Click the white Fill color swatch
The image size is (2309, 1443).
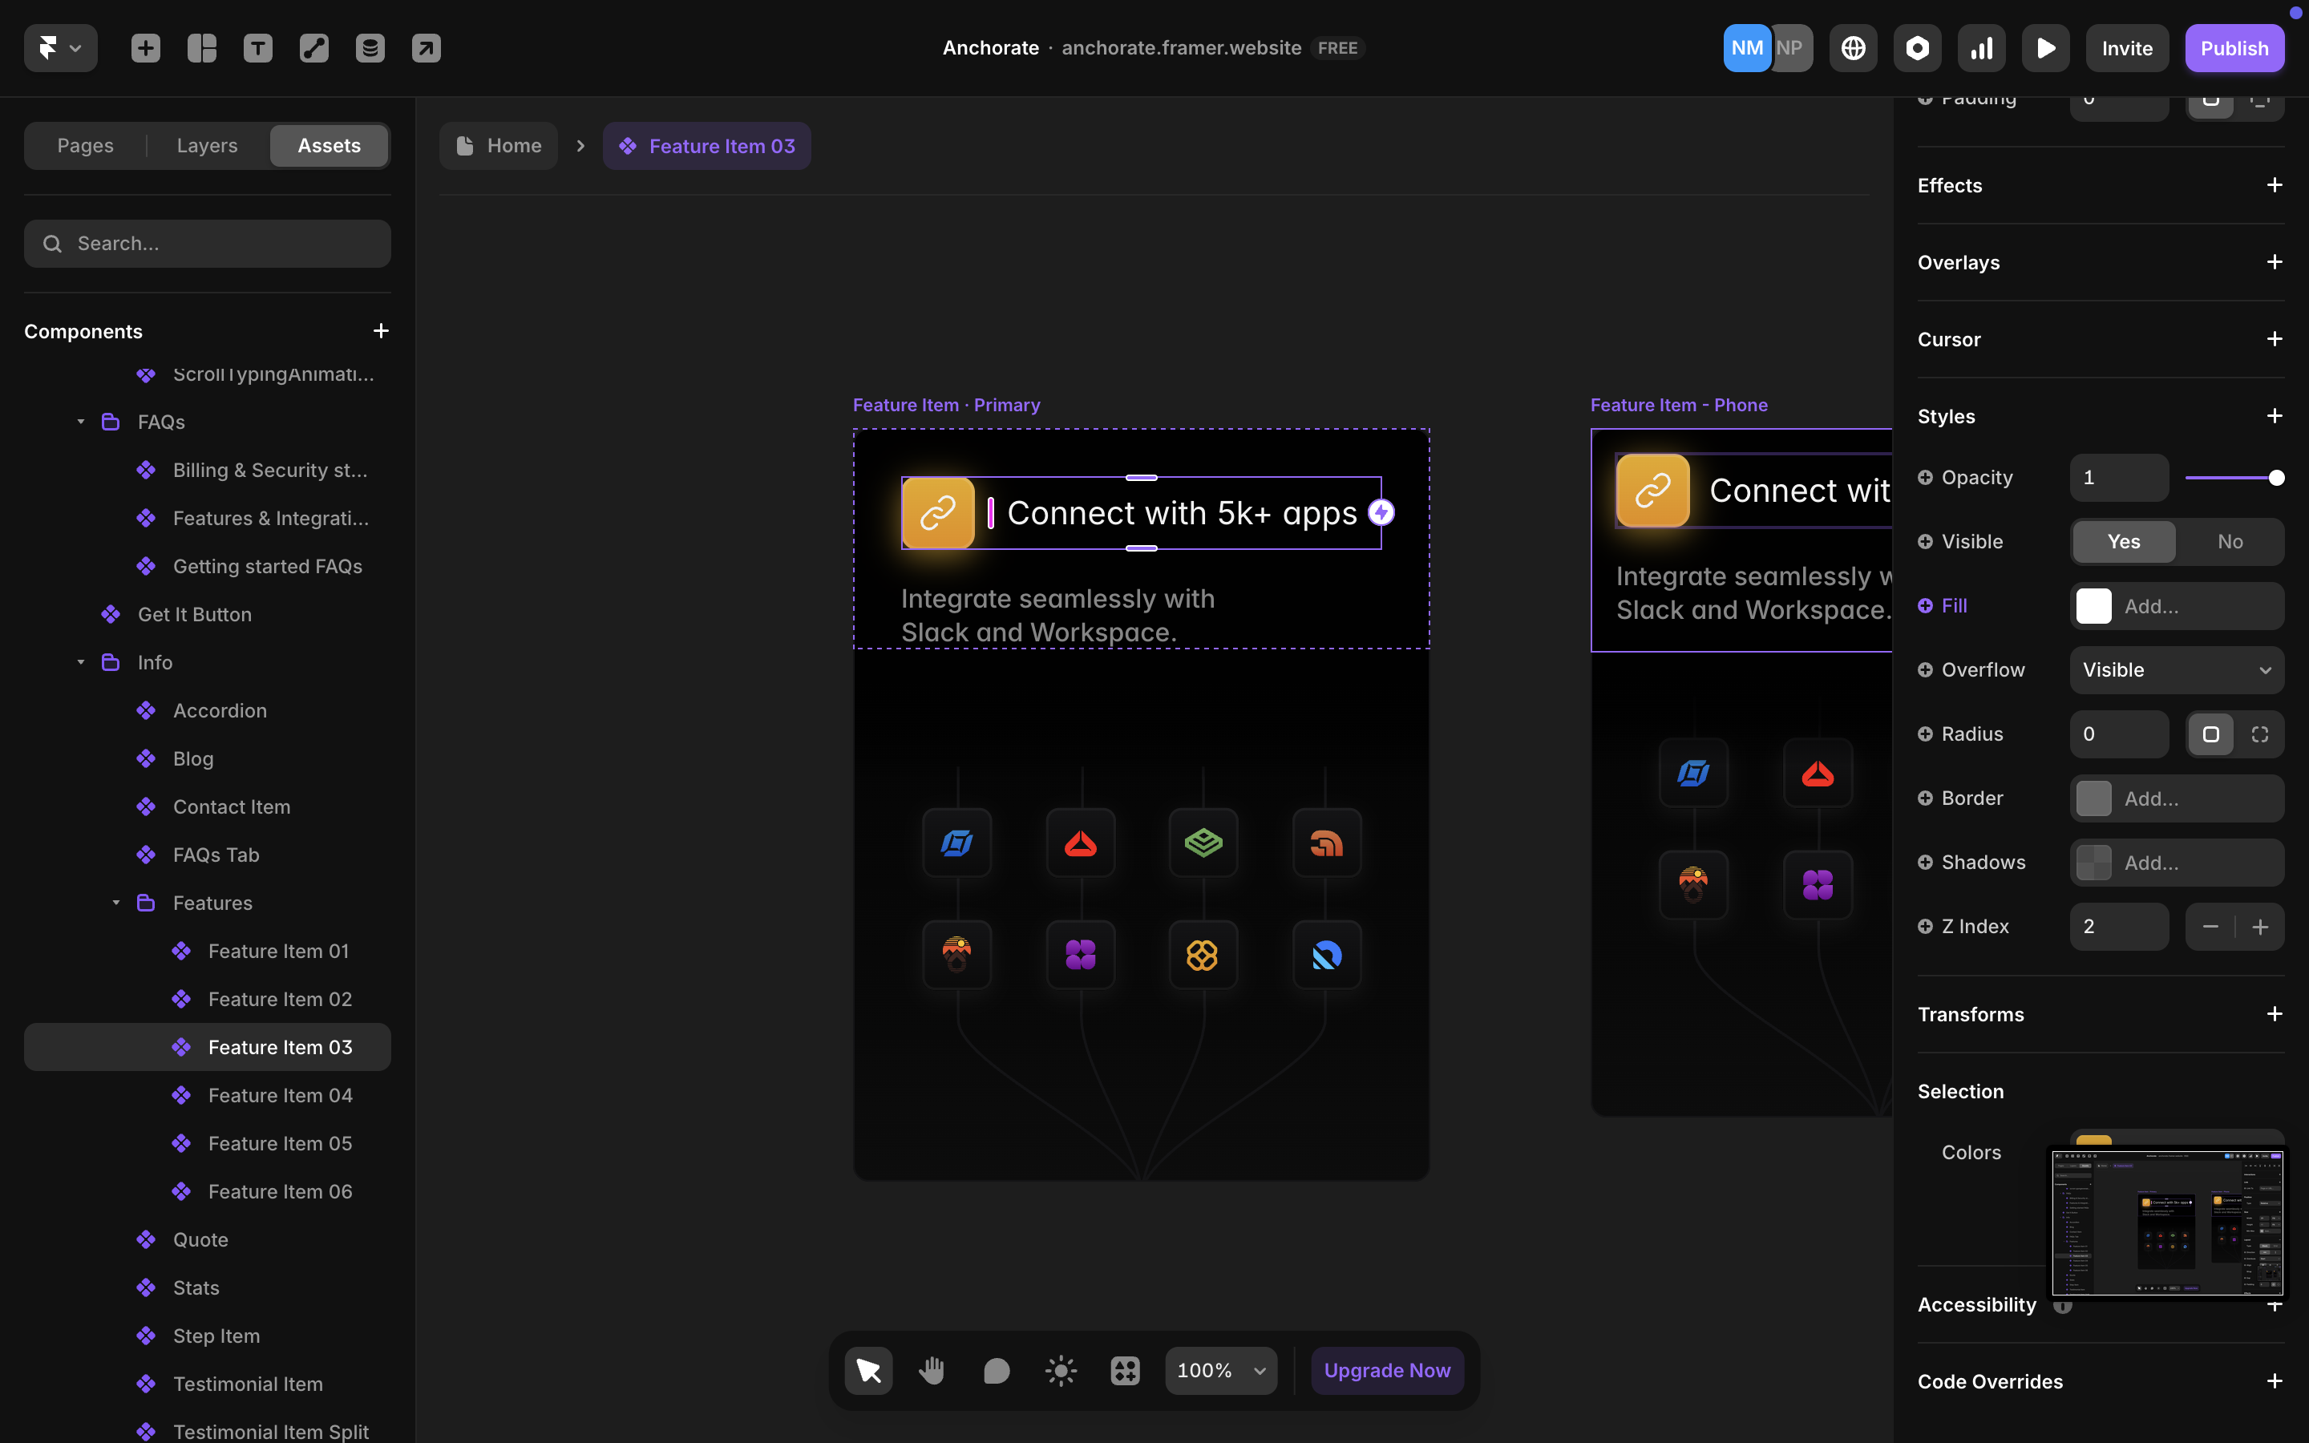2093,606
